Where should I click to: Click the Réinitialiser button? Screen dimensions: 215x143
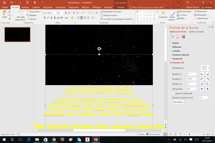click(178, 102)
